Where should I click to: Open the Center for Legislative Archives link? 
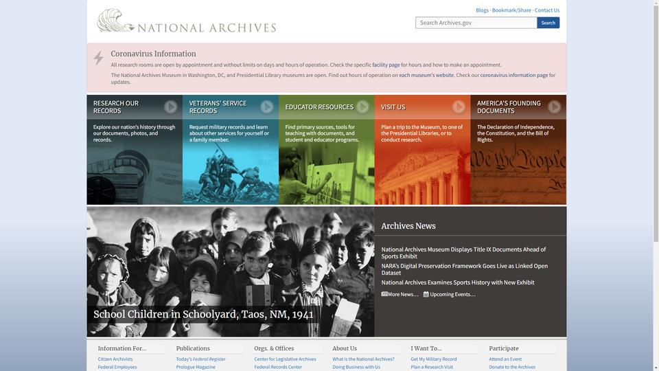[285, 359]
